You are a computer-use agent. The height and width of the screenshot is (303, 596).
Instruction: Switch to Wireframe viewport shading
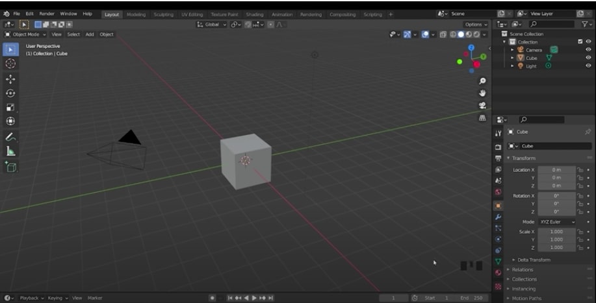(x=453, y=34)
